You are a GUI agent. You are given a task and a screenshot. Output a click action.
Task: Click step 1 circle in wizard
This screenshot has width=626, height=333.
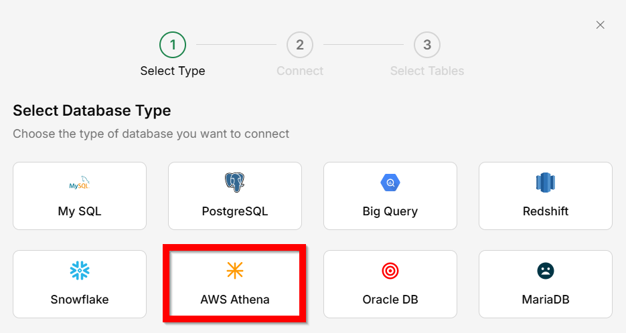click(173, 45)
